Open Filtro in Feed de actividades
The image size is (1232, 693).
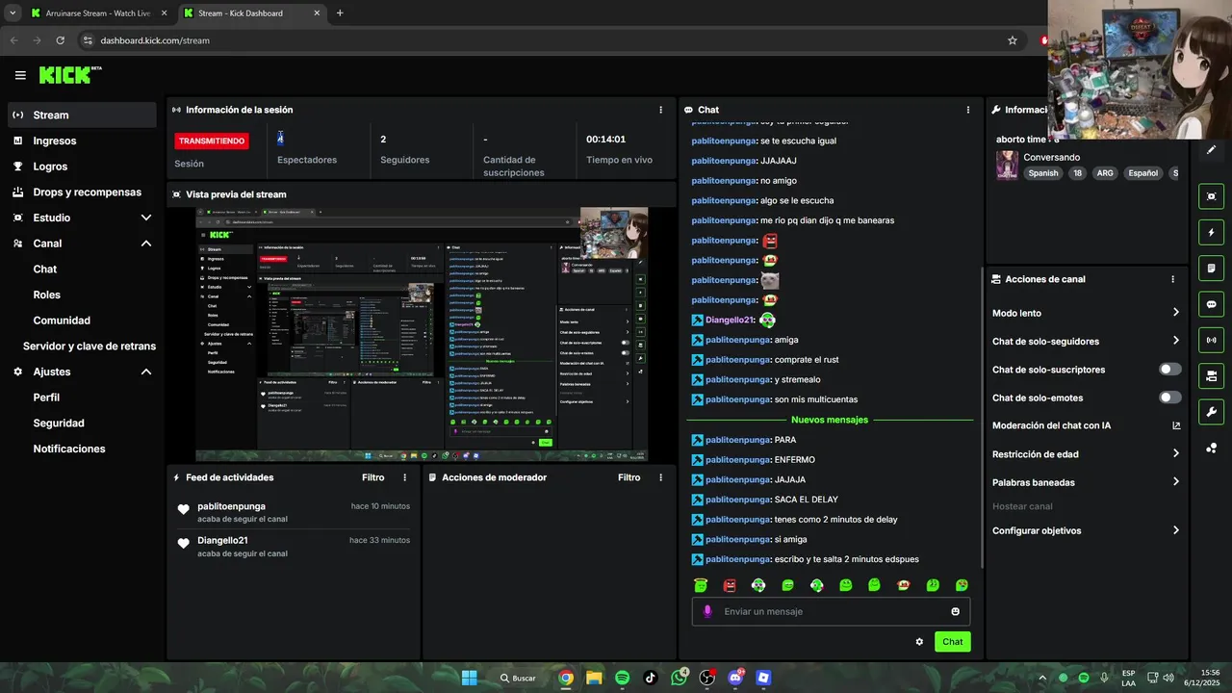pyautogui.click(x=372, y=477)
